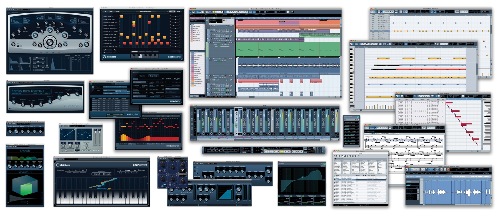500x214 pixels.
Task: Click Drop MIDI Sequence in Arpache SX
Action: [x=171, y=92]
